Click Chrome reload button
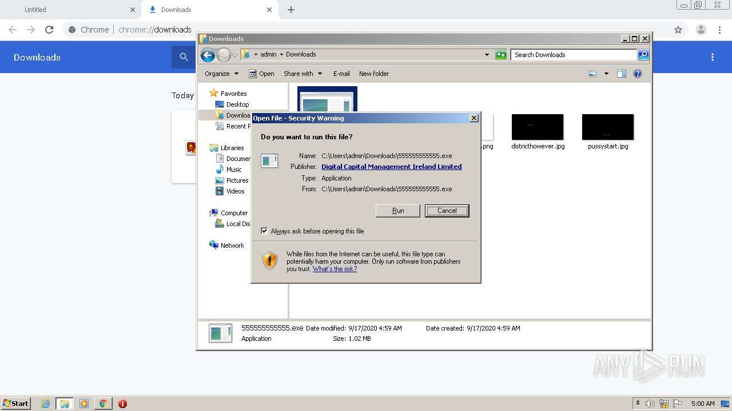This screenshot has width=732, height=411. tap(49, 30)
